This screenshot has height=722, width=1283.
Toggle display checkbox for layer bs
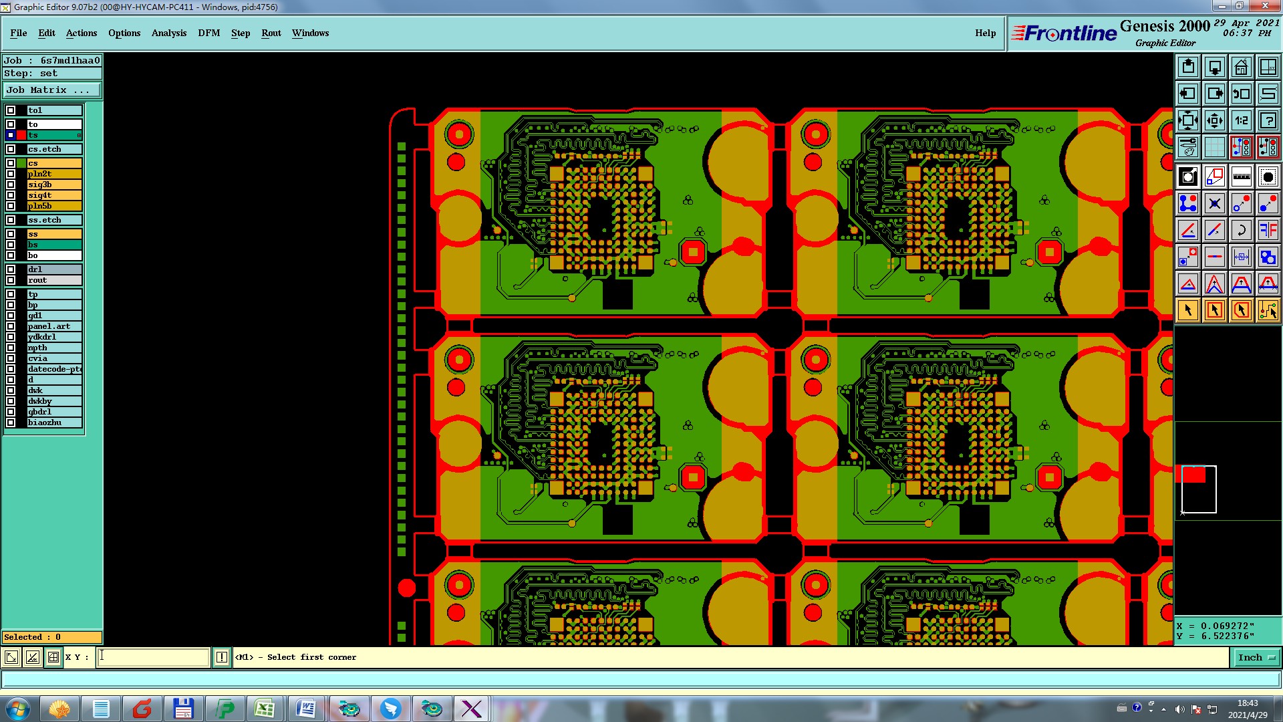[x=11, y=245]
